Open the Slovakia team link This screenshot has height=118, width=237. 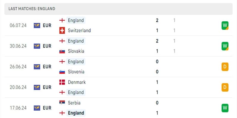76,51
